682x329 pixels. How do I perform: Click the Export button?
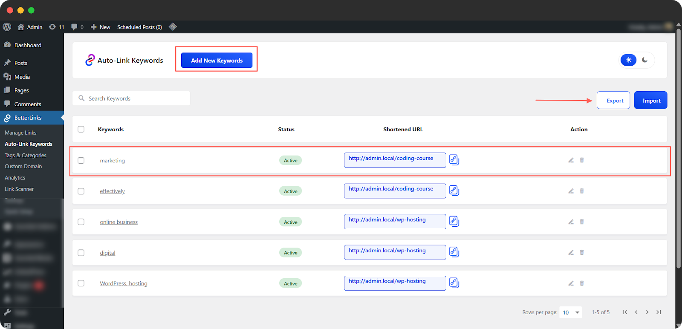613,100
